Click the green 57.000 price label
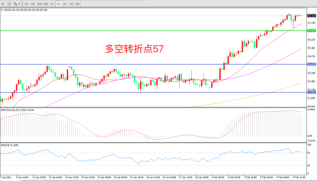The image size is (317, 181). [x=311, y=31]
